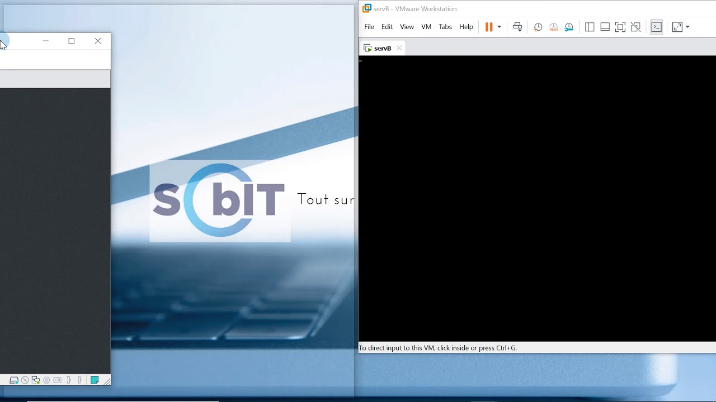Click the serial/printer device status icon
Viewport: 716px width, 402px height.
point(57,380)
